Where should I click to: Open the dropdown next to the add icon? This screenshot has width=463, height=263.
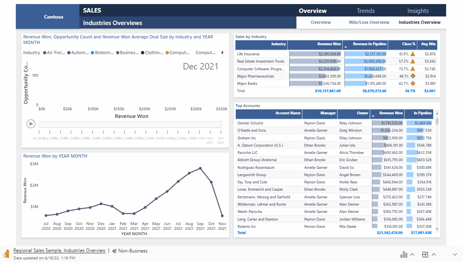pos(433,255)
